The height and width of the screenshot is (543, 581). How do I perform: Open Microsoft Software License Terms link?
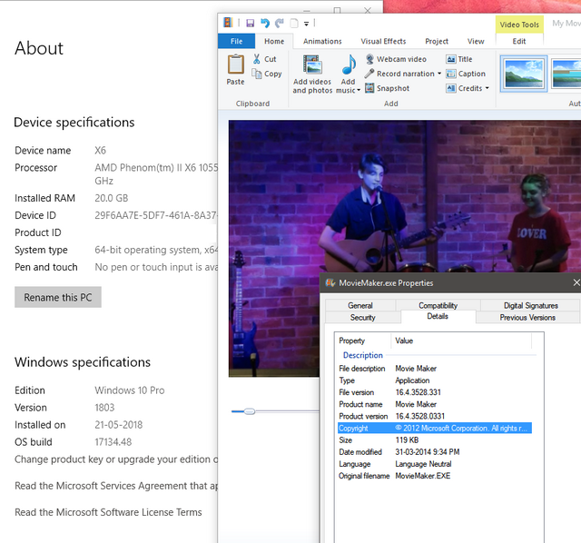[x=108, y=512]
